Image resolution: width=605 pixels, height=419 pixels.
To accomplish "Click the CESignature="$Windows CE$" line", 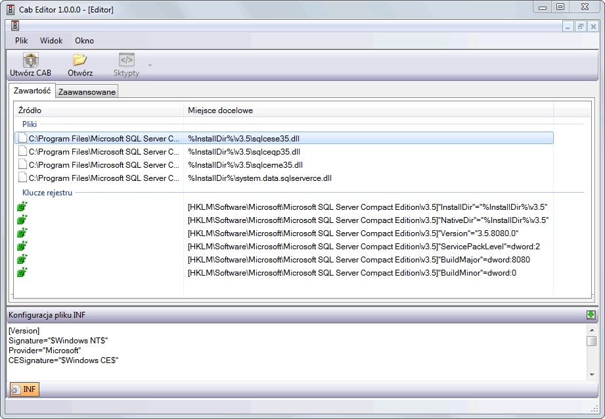I will click(64, 360).
